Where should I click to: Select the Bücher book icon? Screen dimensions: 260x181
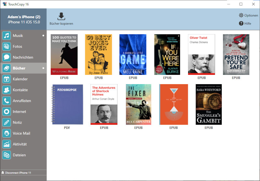coord(6,68)
